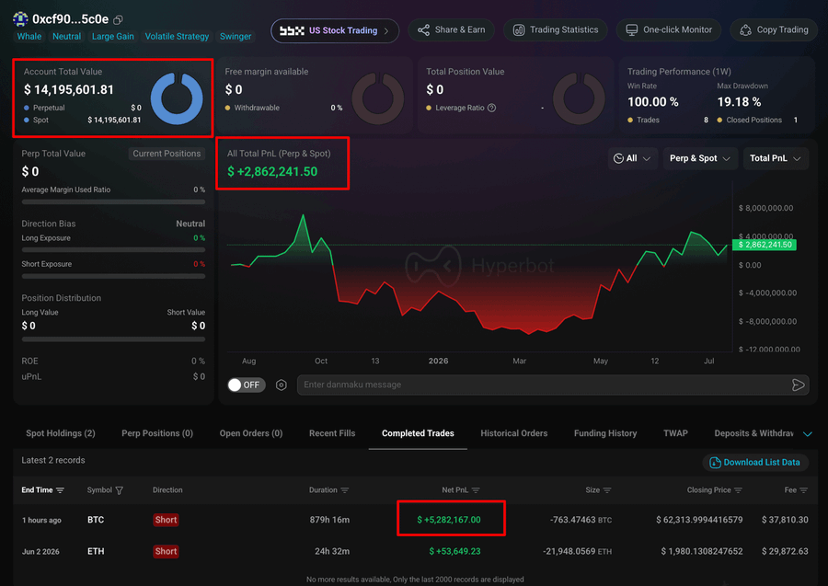Click the Current Positions button
The height and width of the screenshot is (586, 828).
pos(167,154)
